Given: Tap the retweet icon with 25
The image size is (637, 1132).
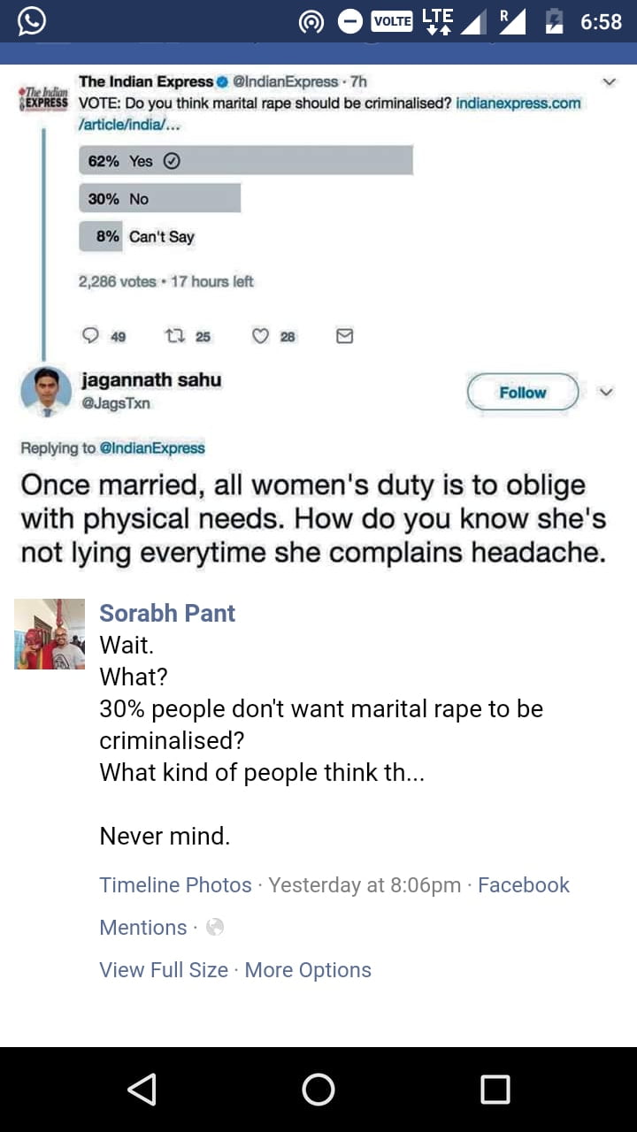Looking at the screenshot, I should pos(174,336).
